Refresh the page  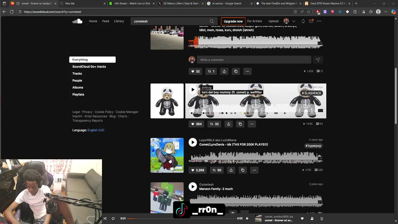pos(12,12)
